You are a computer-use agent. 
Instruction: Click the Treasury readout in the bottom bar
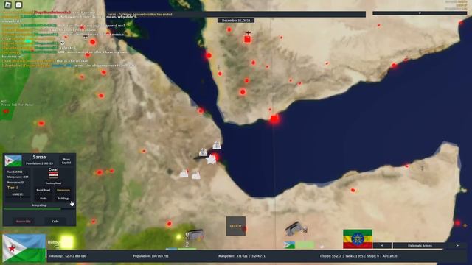pos(68,256)
